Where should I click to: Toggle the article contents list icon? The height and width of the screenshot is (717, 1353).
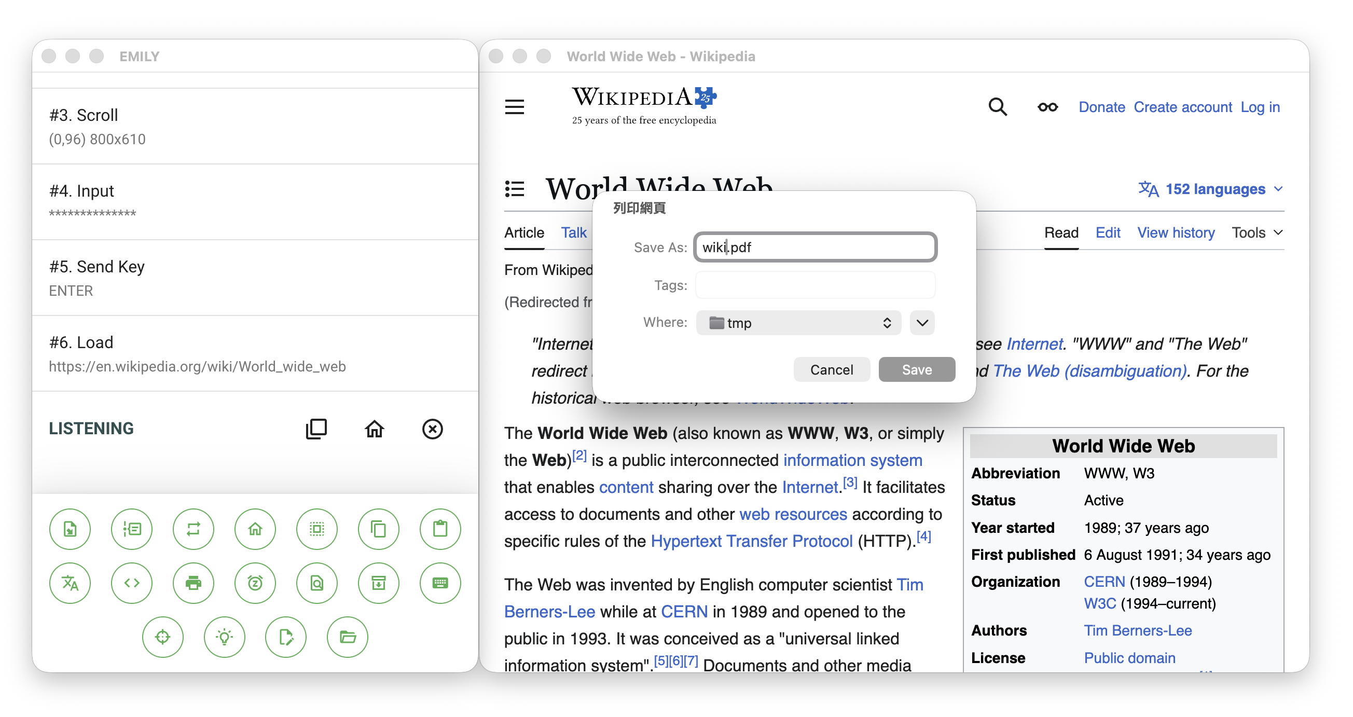(514, 188)
